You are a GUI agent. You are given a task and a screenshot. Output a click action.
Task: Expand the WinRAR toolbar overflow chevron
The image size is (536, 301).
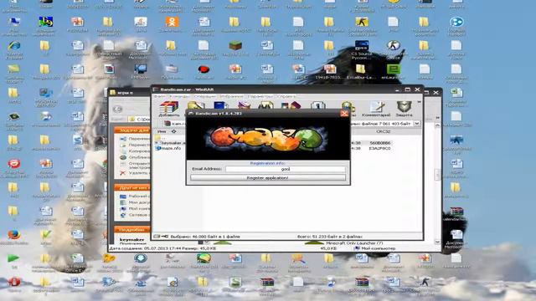pyautogui.click(x=419, y=102)
